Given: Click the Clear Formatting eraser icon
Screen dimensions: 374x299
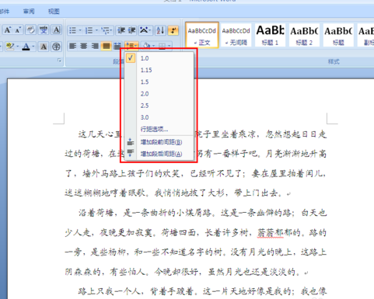Looking at the screenshot, I should pos(31,30).
